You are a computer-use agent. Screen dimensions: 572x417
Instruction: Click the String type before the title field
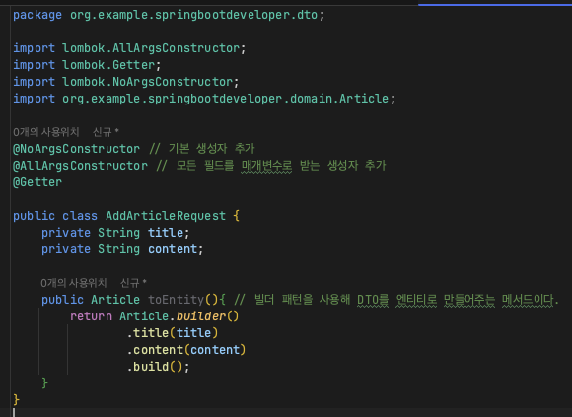[118, 233]
